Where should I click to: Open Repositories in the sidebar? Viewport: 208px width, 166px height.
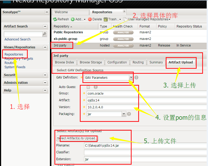coord(14,54)
